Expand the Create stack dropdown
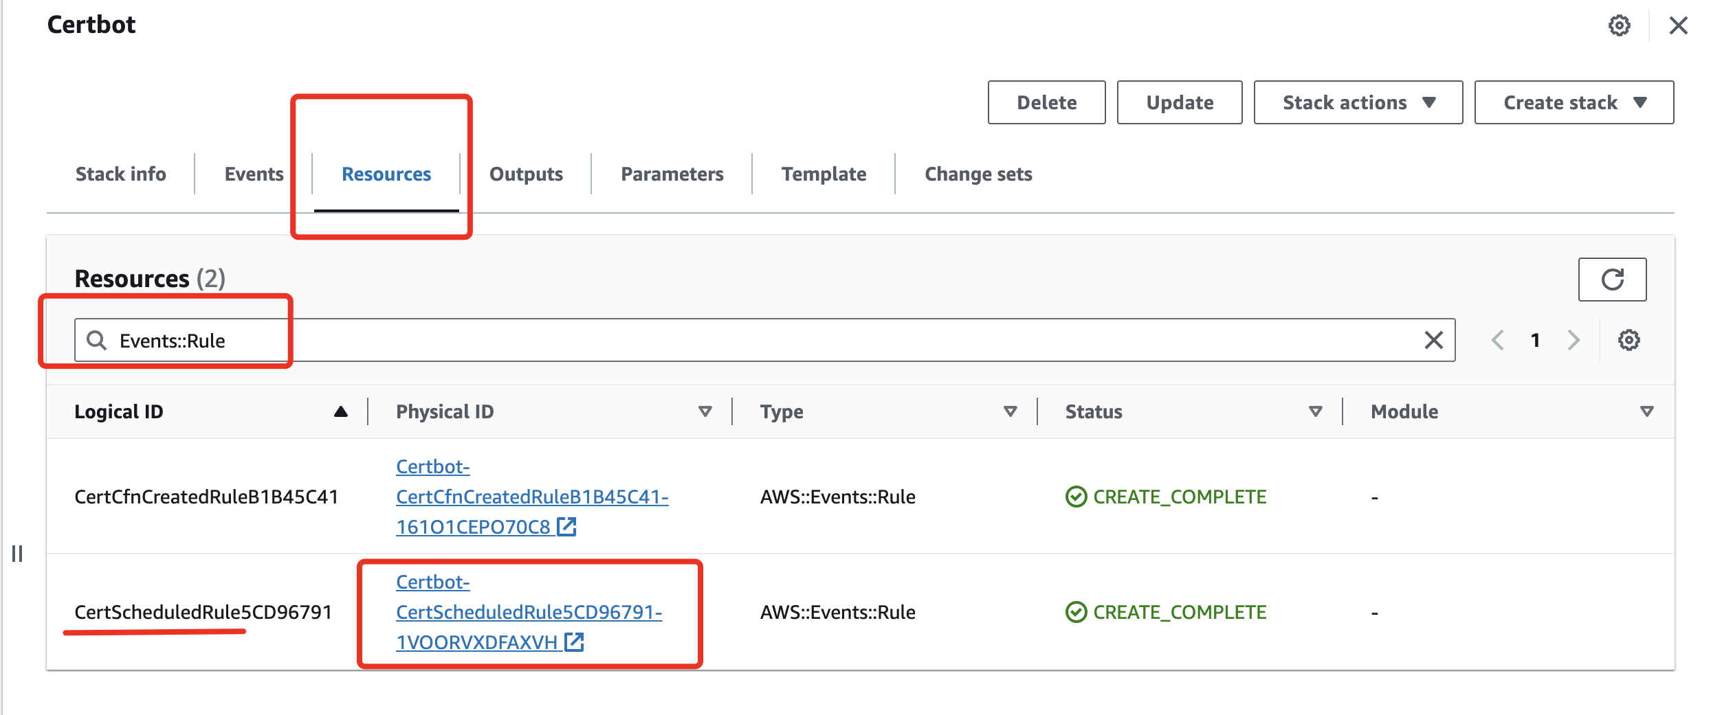 point(1574,102)
